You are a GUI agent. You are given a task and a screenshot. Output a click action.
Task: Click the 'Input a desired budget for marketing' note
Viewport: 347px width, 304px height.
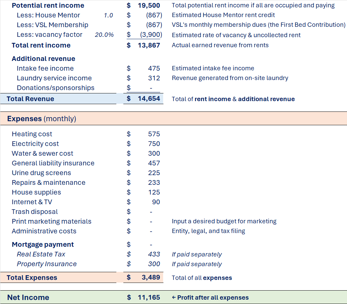[x=224, y=221]
